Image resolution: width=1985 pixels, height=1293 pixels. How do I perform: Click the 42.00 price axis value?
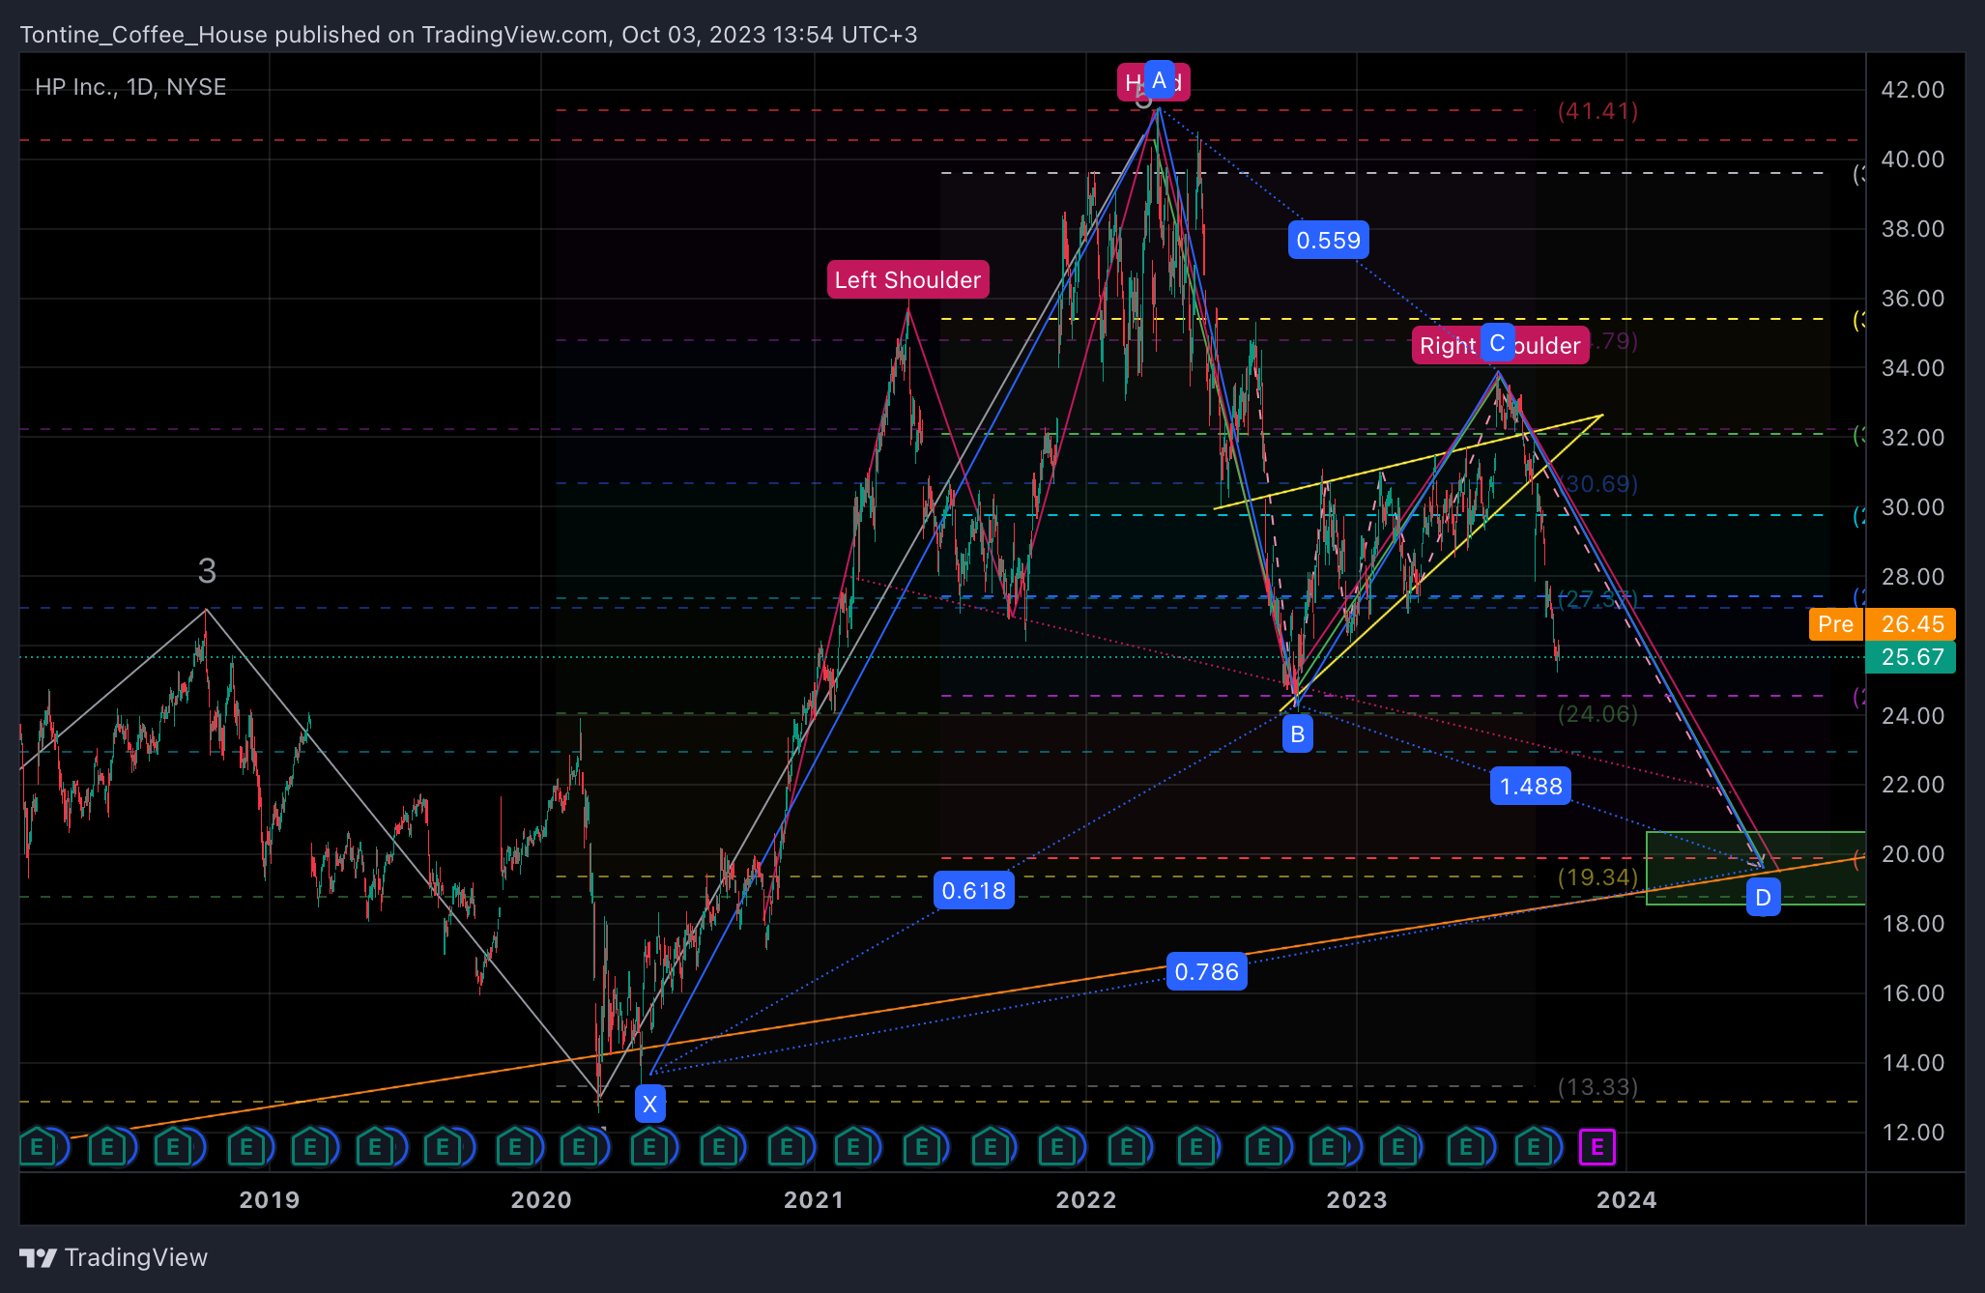[x=1913, y=90]
